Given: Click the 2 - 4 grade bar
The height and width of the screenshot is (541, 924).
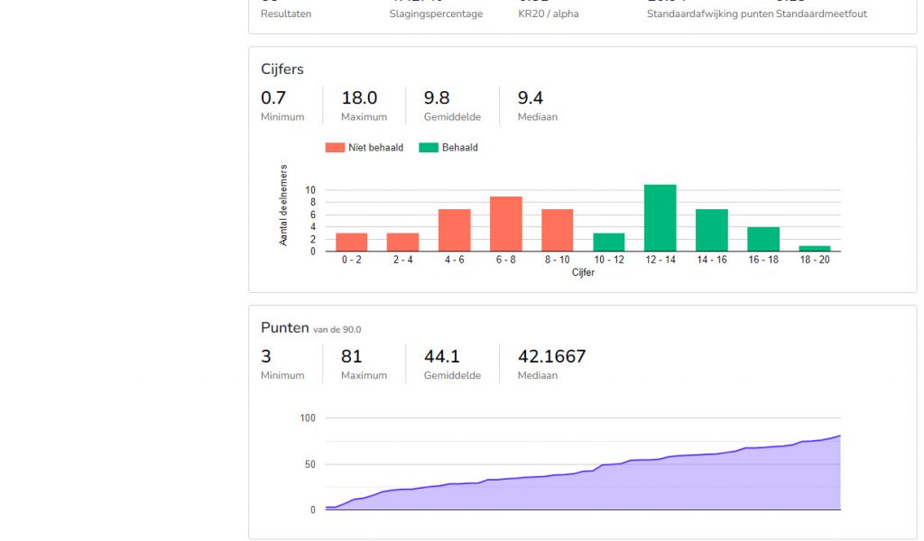Looking at the screenshot, I should (403, 243).
